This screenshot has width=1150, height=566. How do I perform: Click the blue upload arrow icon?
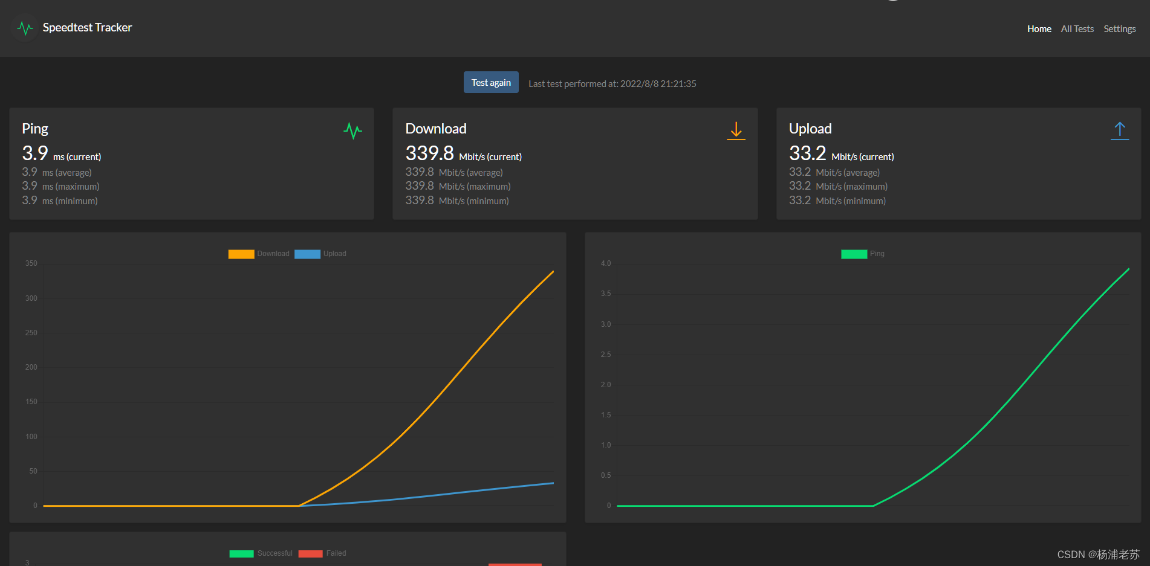1120,130
